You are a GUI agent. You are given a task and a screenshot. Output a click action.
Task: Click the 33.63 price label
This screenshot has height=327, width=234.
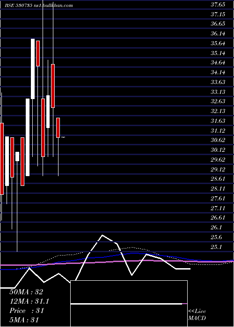pyautogui.click(x=218, y=82)
